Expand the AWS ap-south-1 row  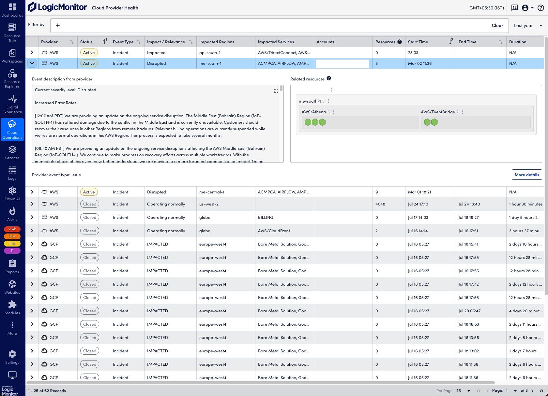click(32, 52)
